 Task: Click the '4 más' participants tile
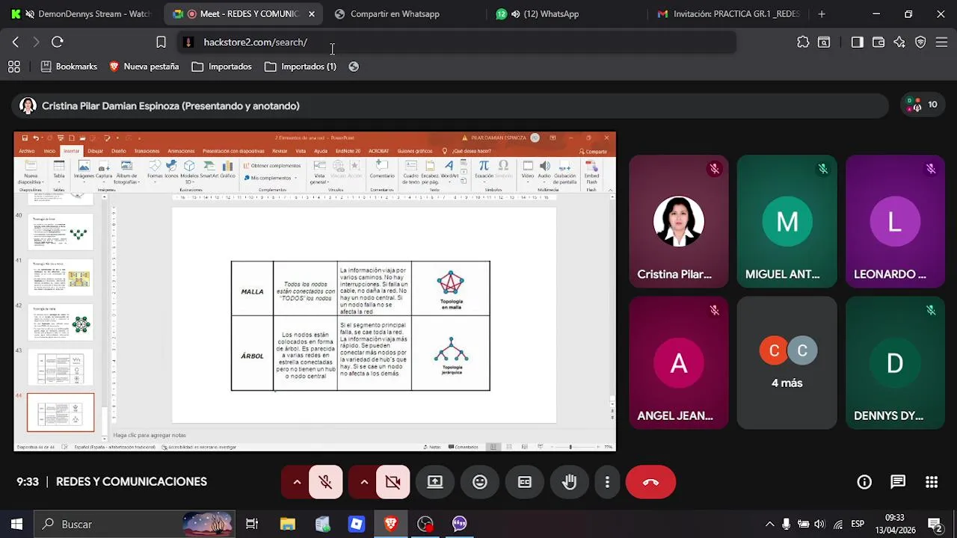tap(787, 363)
